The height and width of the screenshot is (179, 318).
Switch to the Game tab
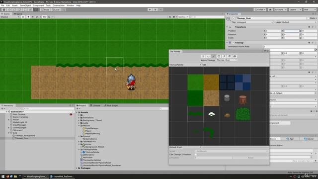(x=18, y=14)
